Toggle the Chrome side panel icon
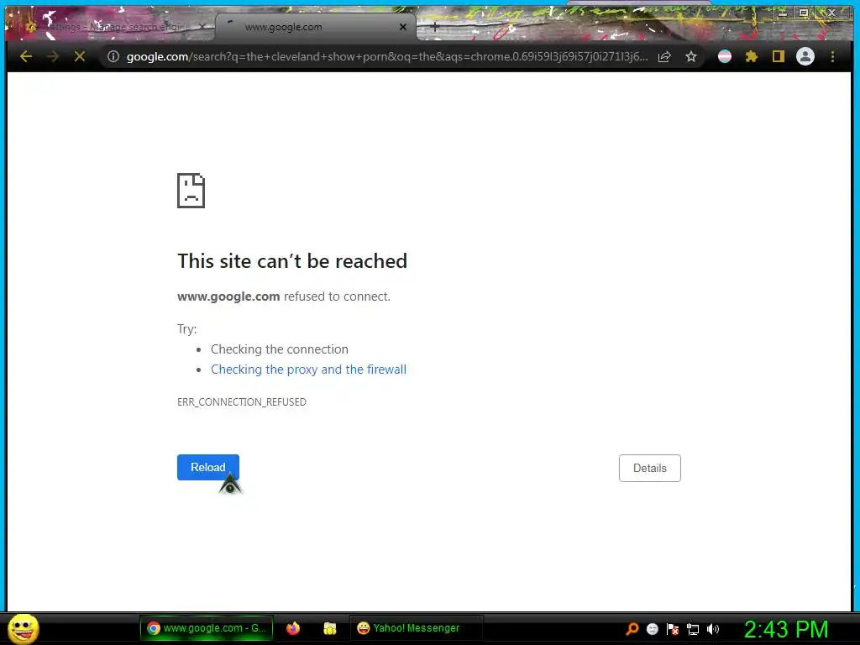This screenshot has height=645, width=860. point(779,56)
